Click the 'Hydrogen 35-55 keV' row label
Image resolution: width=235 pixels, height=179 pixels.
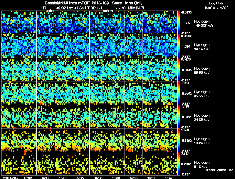202,94
